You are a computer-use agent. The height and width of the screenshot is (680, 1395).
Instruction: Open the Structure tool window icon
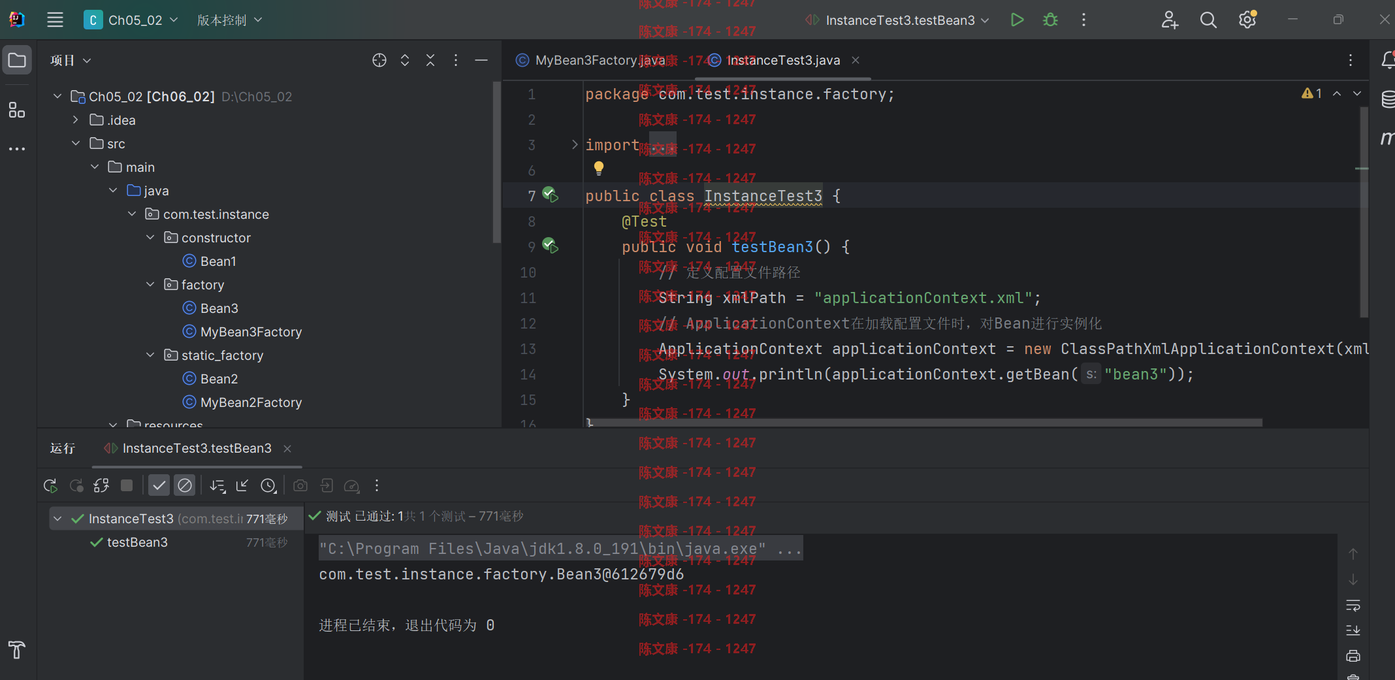[x=17, y=110]
